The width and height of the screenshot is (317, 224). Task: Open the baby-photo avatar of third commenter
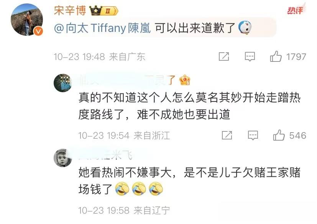(x=63, y=158)
